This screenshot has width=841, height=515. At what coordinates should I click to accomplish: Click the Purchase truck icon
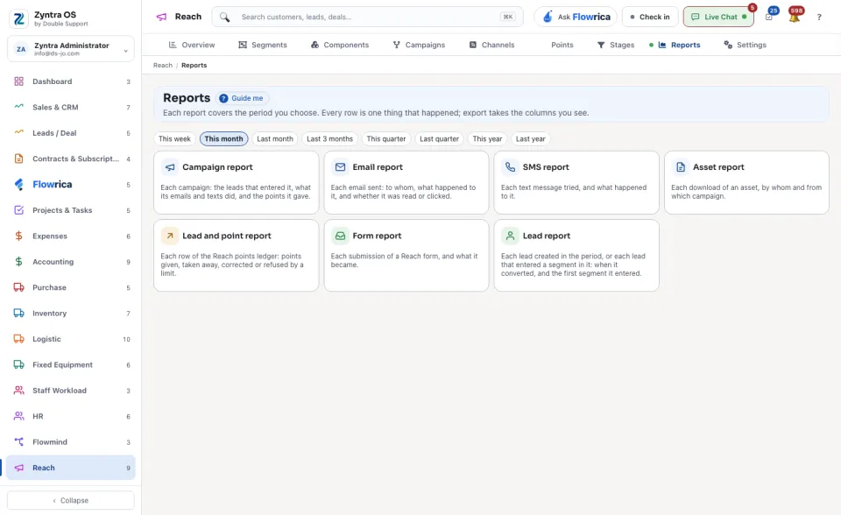coord(18,287)
